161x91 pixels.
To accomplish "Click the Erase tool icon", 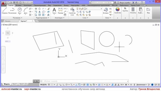I will tap(49, 9).
